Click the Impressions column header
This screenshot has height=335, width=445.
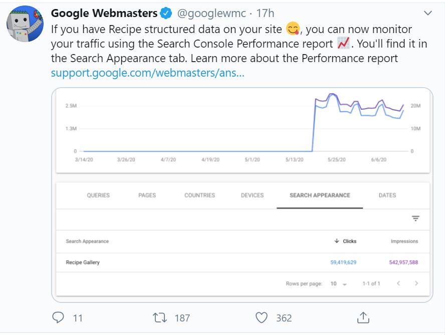click(x=404, y=241)
